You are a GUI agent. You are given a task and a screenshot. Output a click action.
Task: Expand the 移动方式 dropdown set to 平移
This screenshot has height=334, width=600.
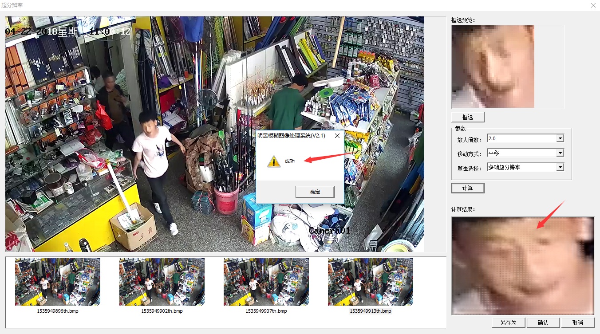click(561, 153)
